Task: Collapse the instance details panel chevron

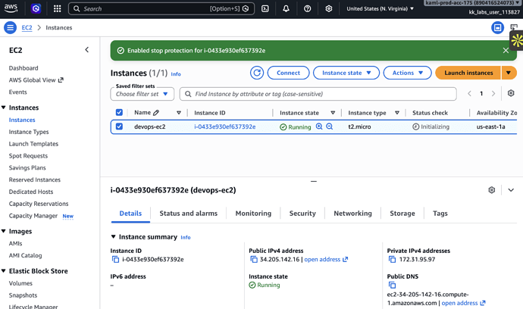Action: click(511, 190)
